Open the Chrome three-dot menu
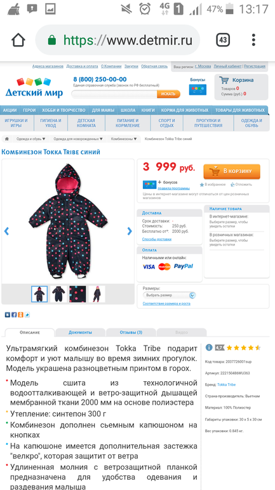 coord(253,40)
